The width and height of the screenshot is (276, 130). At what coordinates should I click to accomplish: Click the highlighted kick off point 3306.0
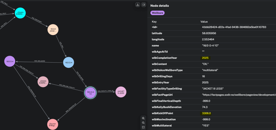pyautogui.click(x=206, y=113)
